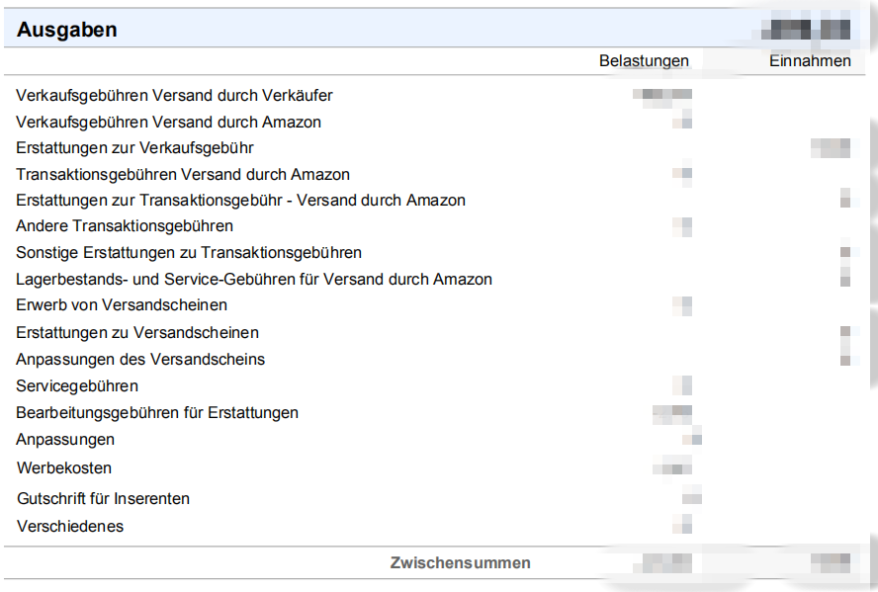Click Transaktionsgebühren Versand durch Amazon label
This screenshot has height=592, width=878.
click(183, 175)
